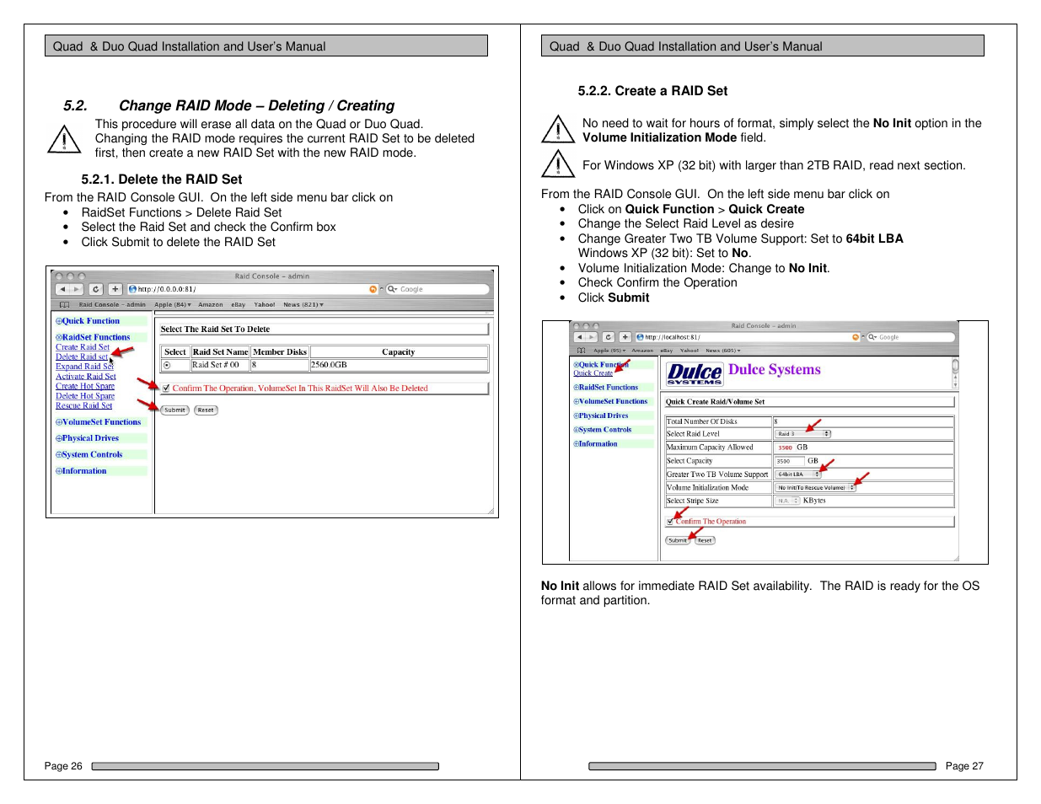Click the Create Hot Spare link
The width and height of the screenshot is (1041, 804).
85,386
